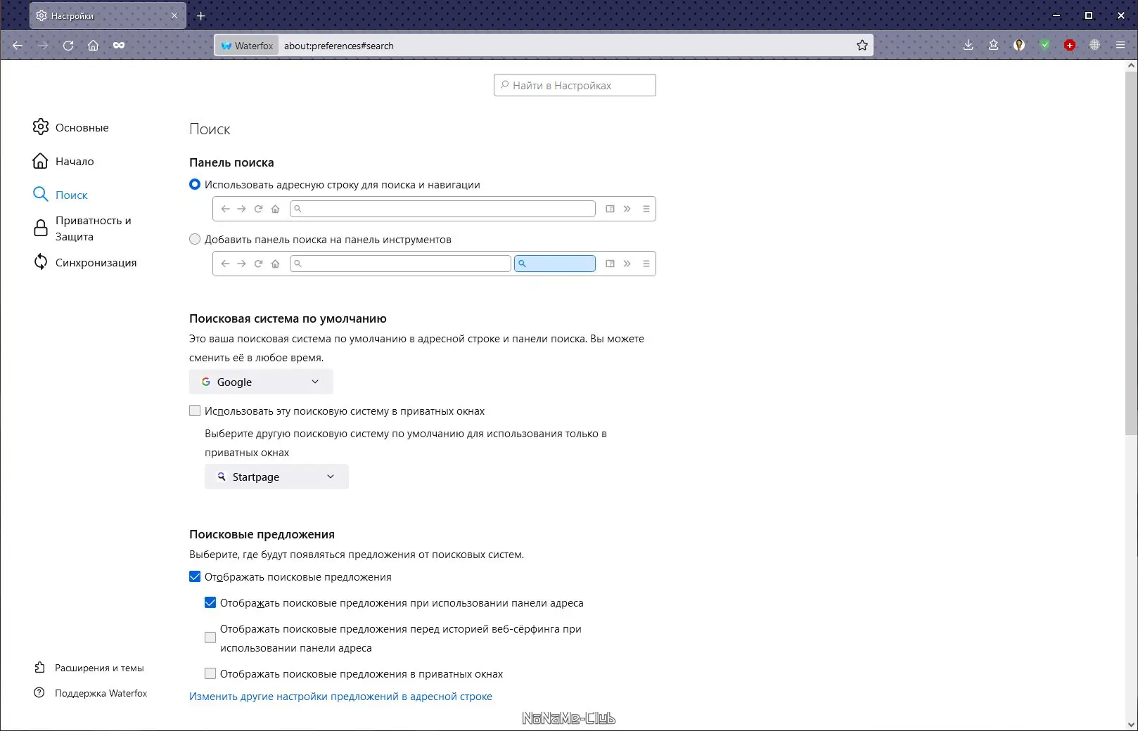This screenshot has height=731, width=1138.
Task: Open the Google default search engine dropdown
Action: 260,382
